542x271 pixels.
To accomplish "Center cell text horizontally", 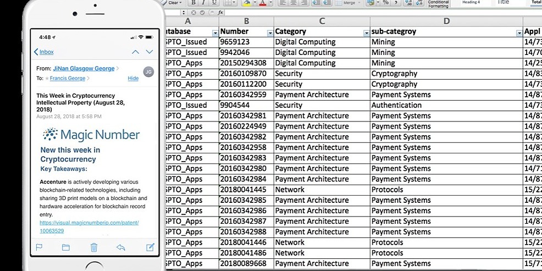I will tap(294, 2).
